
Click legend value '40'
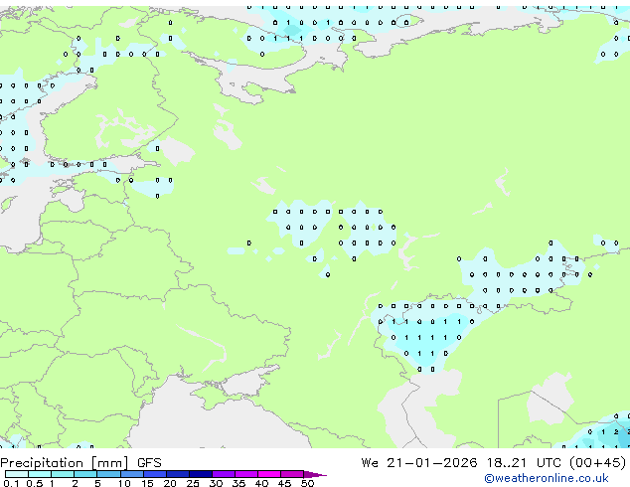pyautogui.click(x=261, y=483)
